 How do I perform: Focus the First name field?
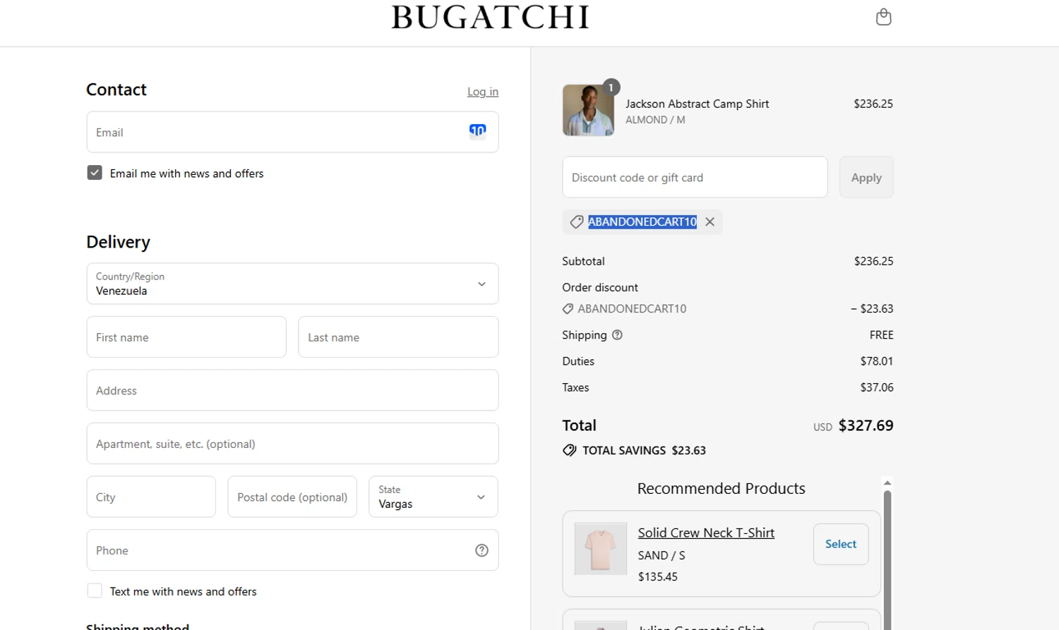tap(186, 337)
